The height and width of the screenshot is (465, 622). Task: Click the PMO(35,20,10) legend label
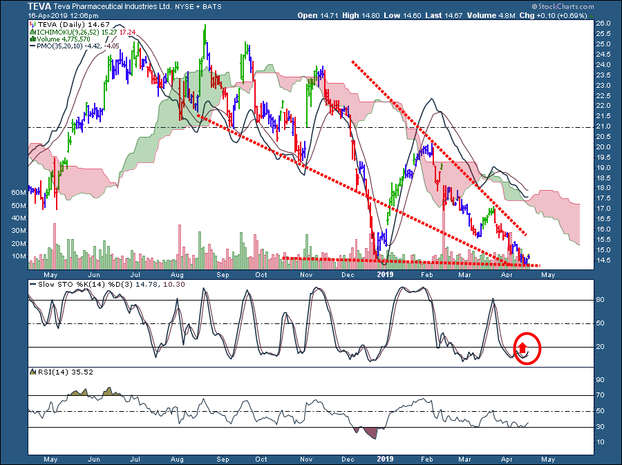point(63,47)
